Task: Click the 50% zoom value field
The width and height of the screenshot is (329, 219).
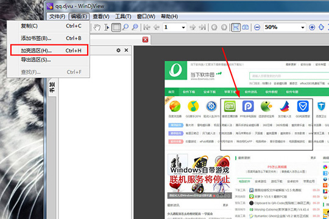Action: [x=281, y=27]
